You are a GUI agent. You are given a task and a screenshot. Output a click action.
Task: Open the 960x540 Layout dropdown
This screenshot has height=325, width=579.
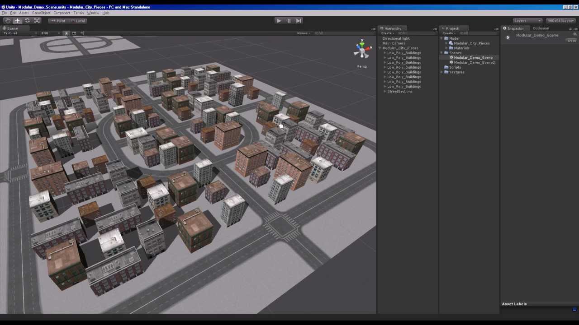pyautogui.click(x=561, y=21)
